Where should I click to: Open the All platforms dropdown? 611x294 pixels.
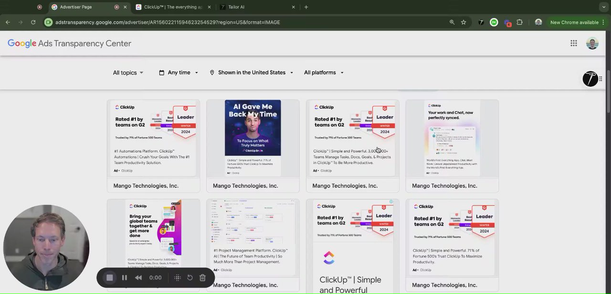[324, 72]
